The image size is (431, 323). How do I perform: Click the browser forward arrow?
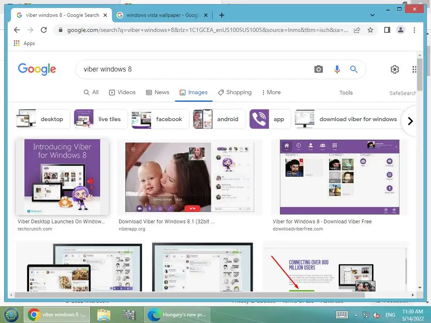click(30, 30)
